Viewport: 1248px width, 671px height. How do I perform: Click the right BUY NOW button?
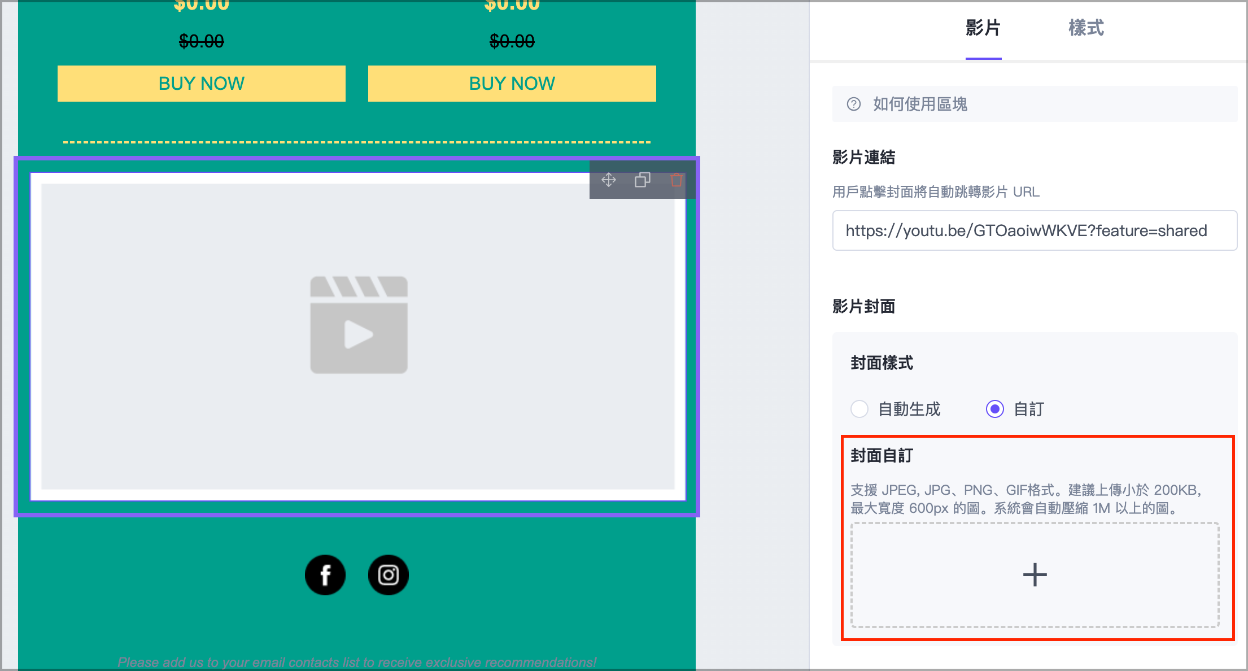coord(512,83)
